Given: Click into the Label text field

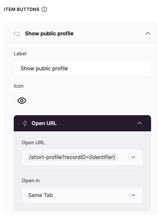Looking at the screenshot, I should tap(82, 68).
